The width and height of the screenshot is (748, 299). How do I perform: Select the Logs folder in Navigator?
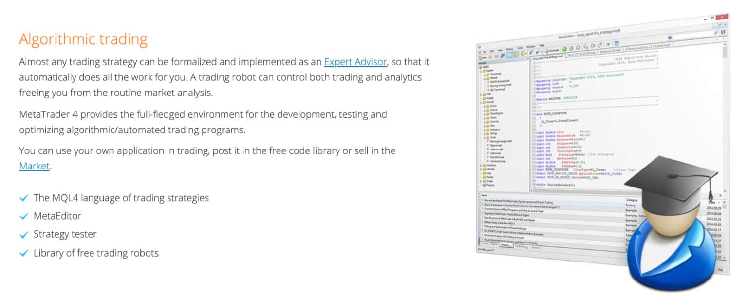point(486,174)
